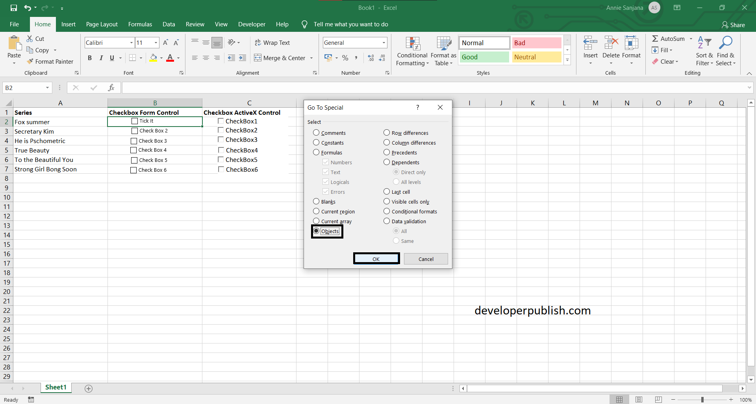The height and width of the screenshot is (404, 756).
Task: Confirm the dialog with the OK button
Action: tap(376, 259)
